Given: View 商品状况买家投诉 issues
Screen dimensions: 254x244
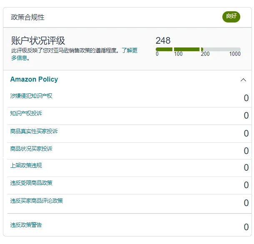Looking at the screenshot, I should point(31,149).
